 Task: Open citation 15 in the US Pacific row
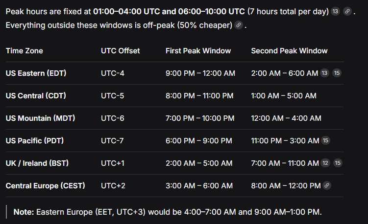pyautogui.click(x=325, y=140)
